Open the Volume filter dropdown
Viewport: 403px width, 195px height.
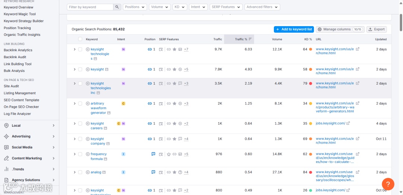[160, 7]
